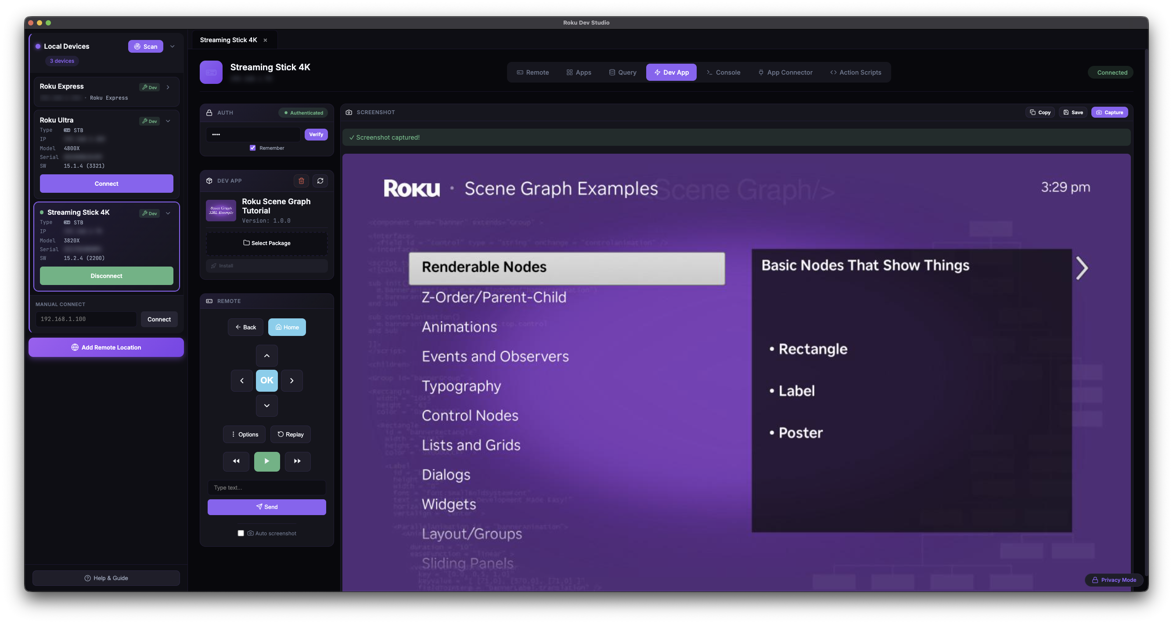The width and height of the screenshot is (1173, 624).
Task: Click the Dev badge on Roku Express
Action: pos(149,87)
